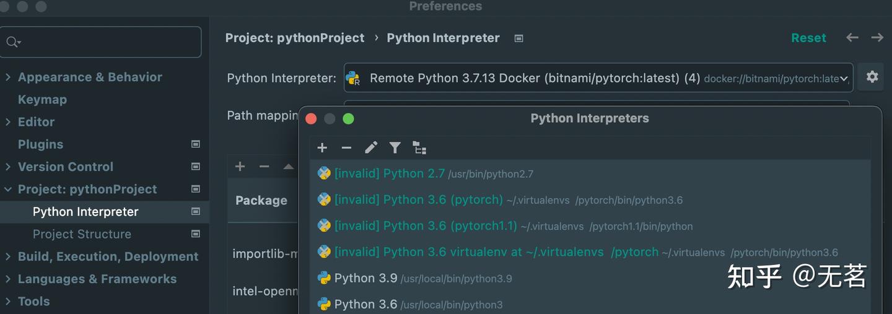892x314 pixels.
Task: Click the Python icon of the /usr/local/bin/python3 entry
Action: (x=324, y=304)
